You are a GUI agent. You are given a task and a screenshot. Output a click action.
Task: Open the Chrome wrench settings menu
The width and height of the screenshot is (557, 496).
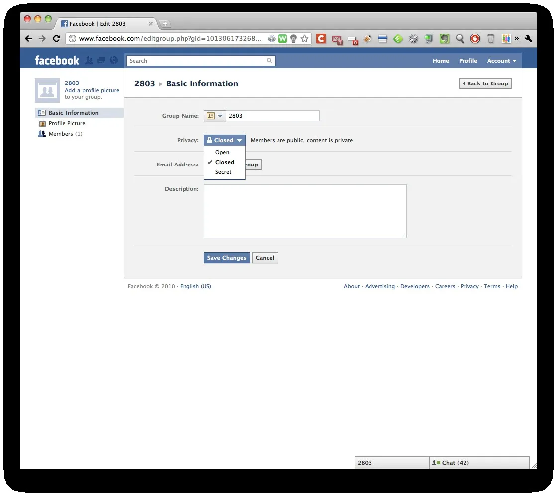pos(528,38)
